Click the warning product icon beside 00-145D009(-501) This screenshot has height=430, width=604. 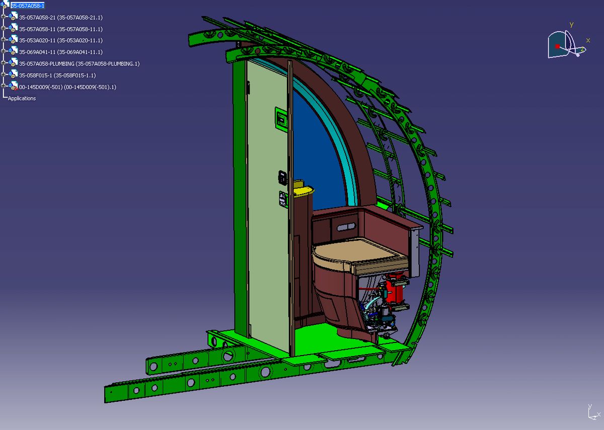point(14,86)
